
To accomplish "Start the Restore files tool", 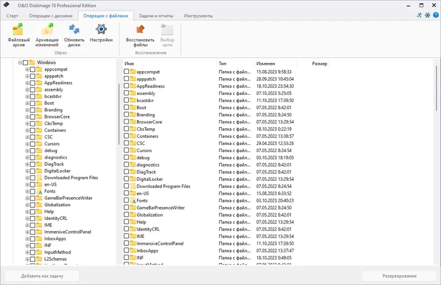I will pyautogui.click(x=140, y=35).
